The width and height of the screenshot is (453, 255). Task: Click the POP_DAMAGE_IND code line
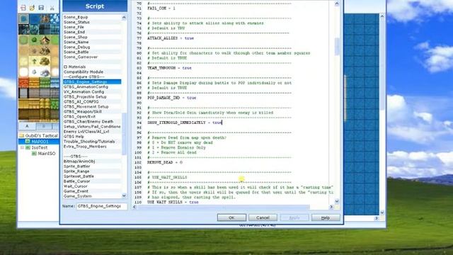[171, 98]
